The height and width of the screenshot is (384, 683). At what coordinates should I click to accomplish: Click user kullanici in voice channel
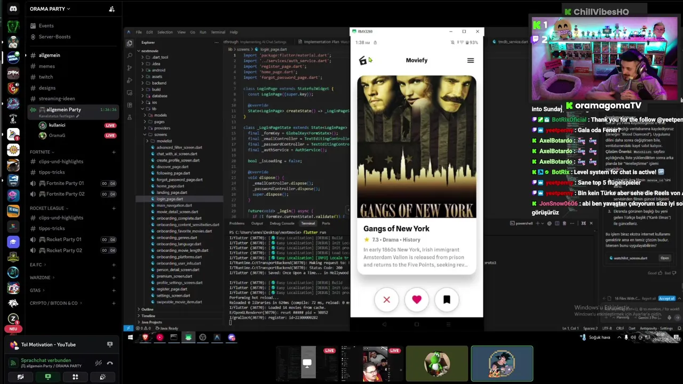click(57, 125)
